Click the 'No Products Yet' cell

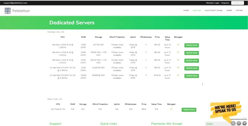coord(58,109)
